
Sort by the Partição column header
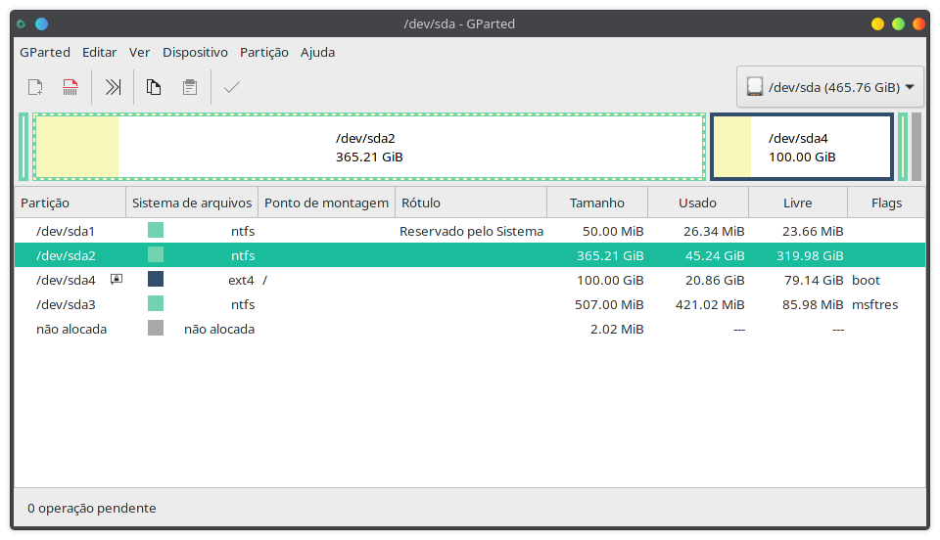[x=70, y=202]
